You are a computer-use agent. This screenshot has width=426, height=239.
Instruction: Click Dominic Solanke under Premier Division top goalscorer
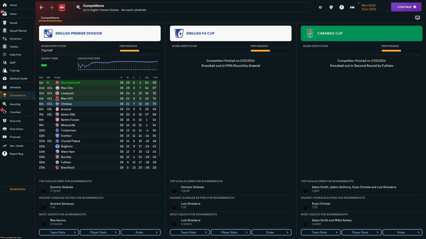tap(62, 187)
